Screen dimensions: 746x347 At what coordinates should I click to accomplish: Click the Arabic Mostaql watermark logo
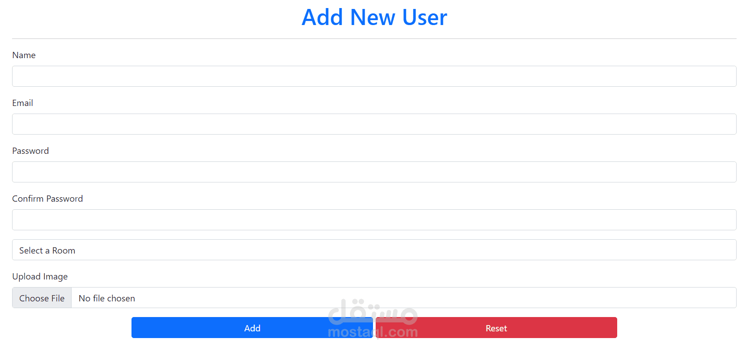coord(373,312)
